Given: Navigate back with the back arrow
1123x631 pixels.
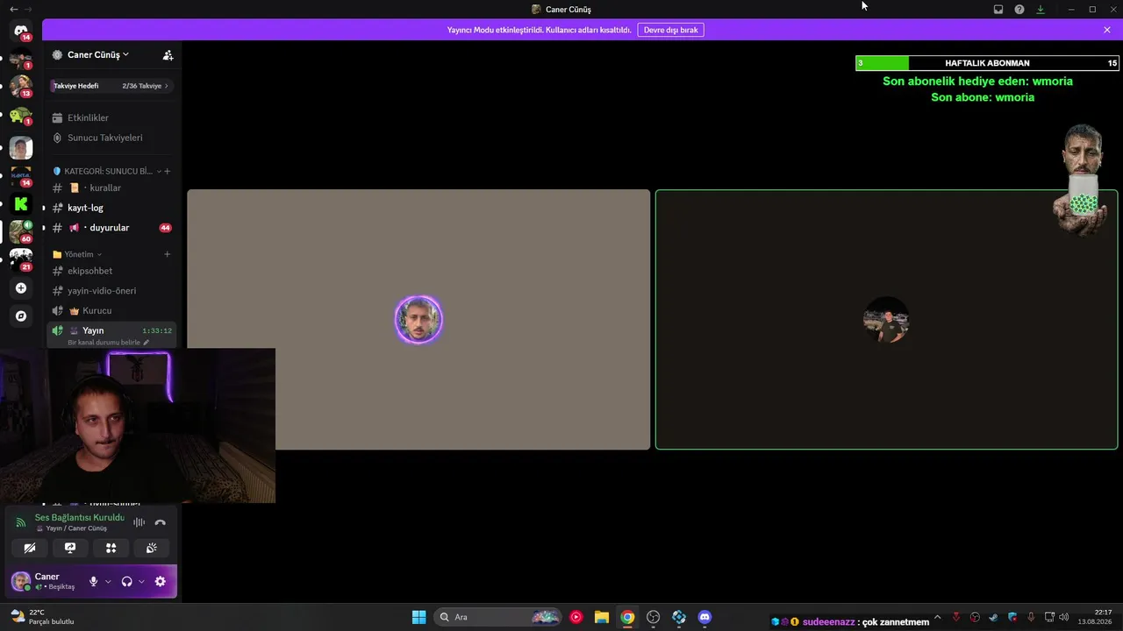Looking at the screenshot, I should [13, 9].
